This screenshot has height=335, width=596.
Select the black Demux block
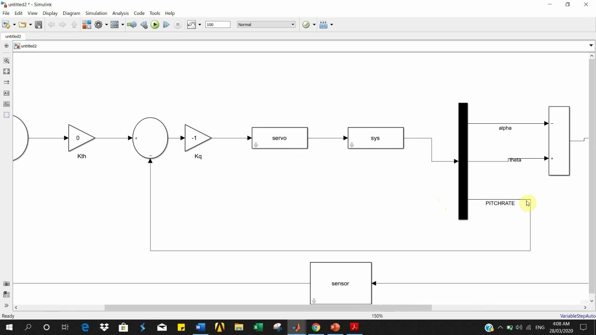[x=463, y=161]
